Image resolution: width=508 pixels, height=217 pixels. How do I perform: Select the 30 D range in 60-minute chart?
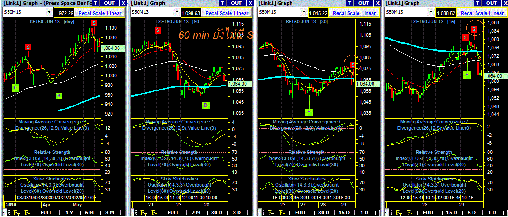[218, 213]
